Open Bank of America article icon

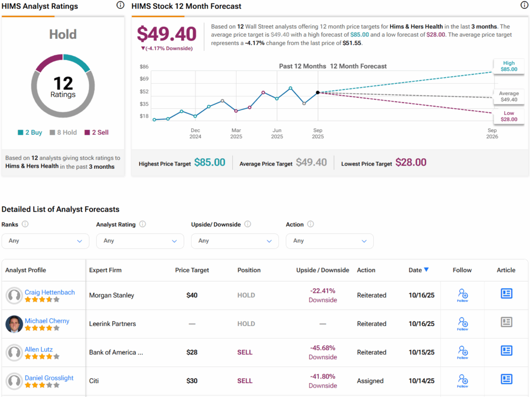coord(506,350)
